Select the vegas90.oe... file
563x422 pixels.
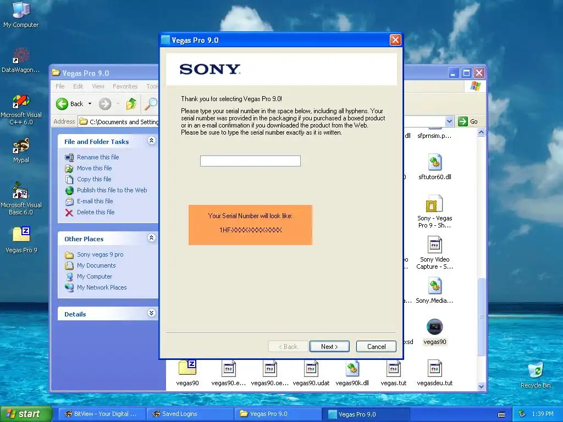[x=269, y=373]
